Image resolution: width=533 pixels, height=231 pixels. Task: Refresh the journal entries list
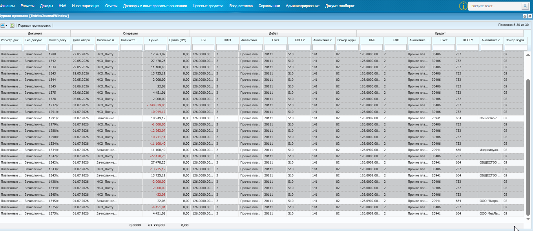[12, 25]
